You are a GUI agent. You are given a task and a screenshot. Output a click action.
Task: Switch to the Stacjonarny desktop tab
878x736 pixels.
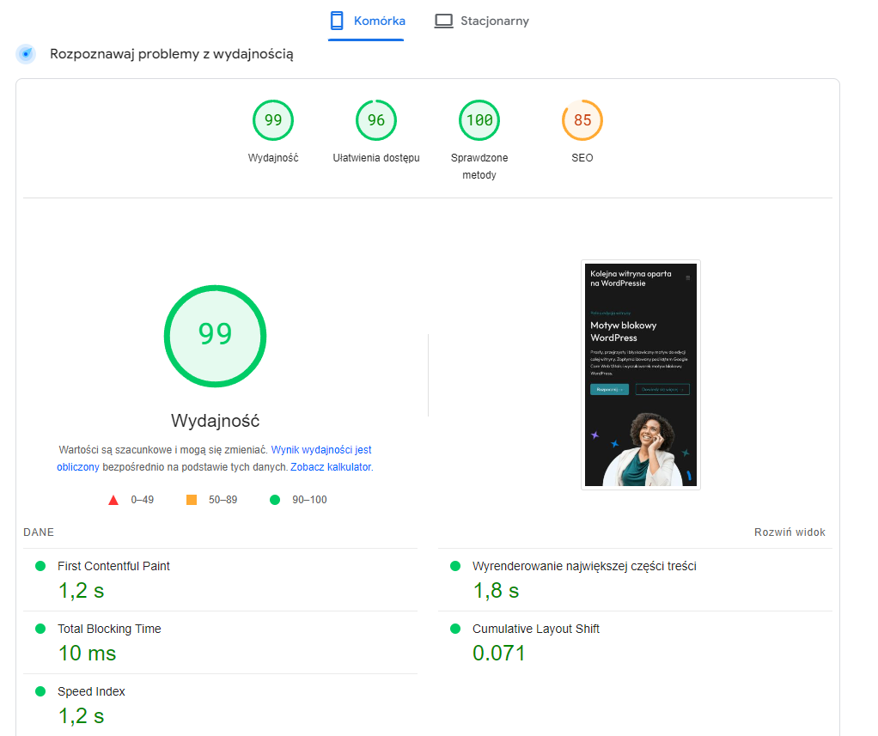(482, 21)
